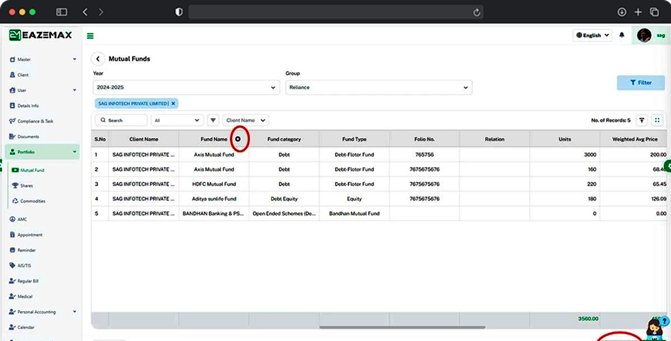Click folio number 765756

tap(425, 155)
